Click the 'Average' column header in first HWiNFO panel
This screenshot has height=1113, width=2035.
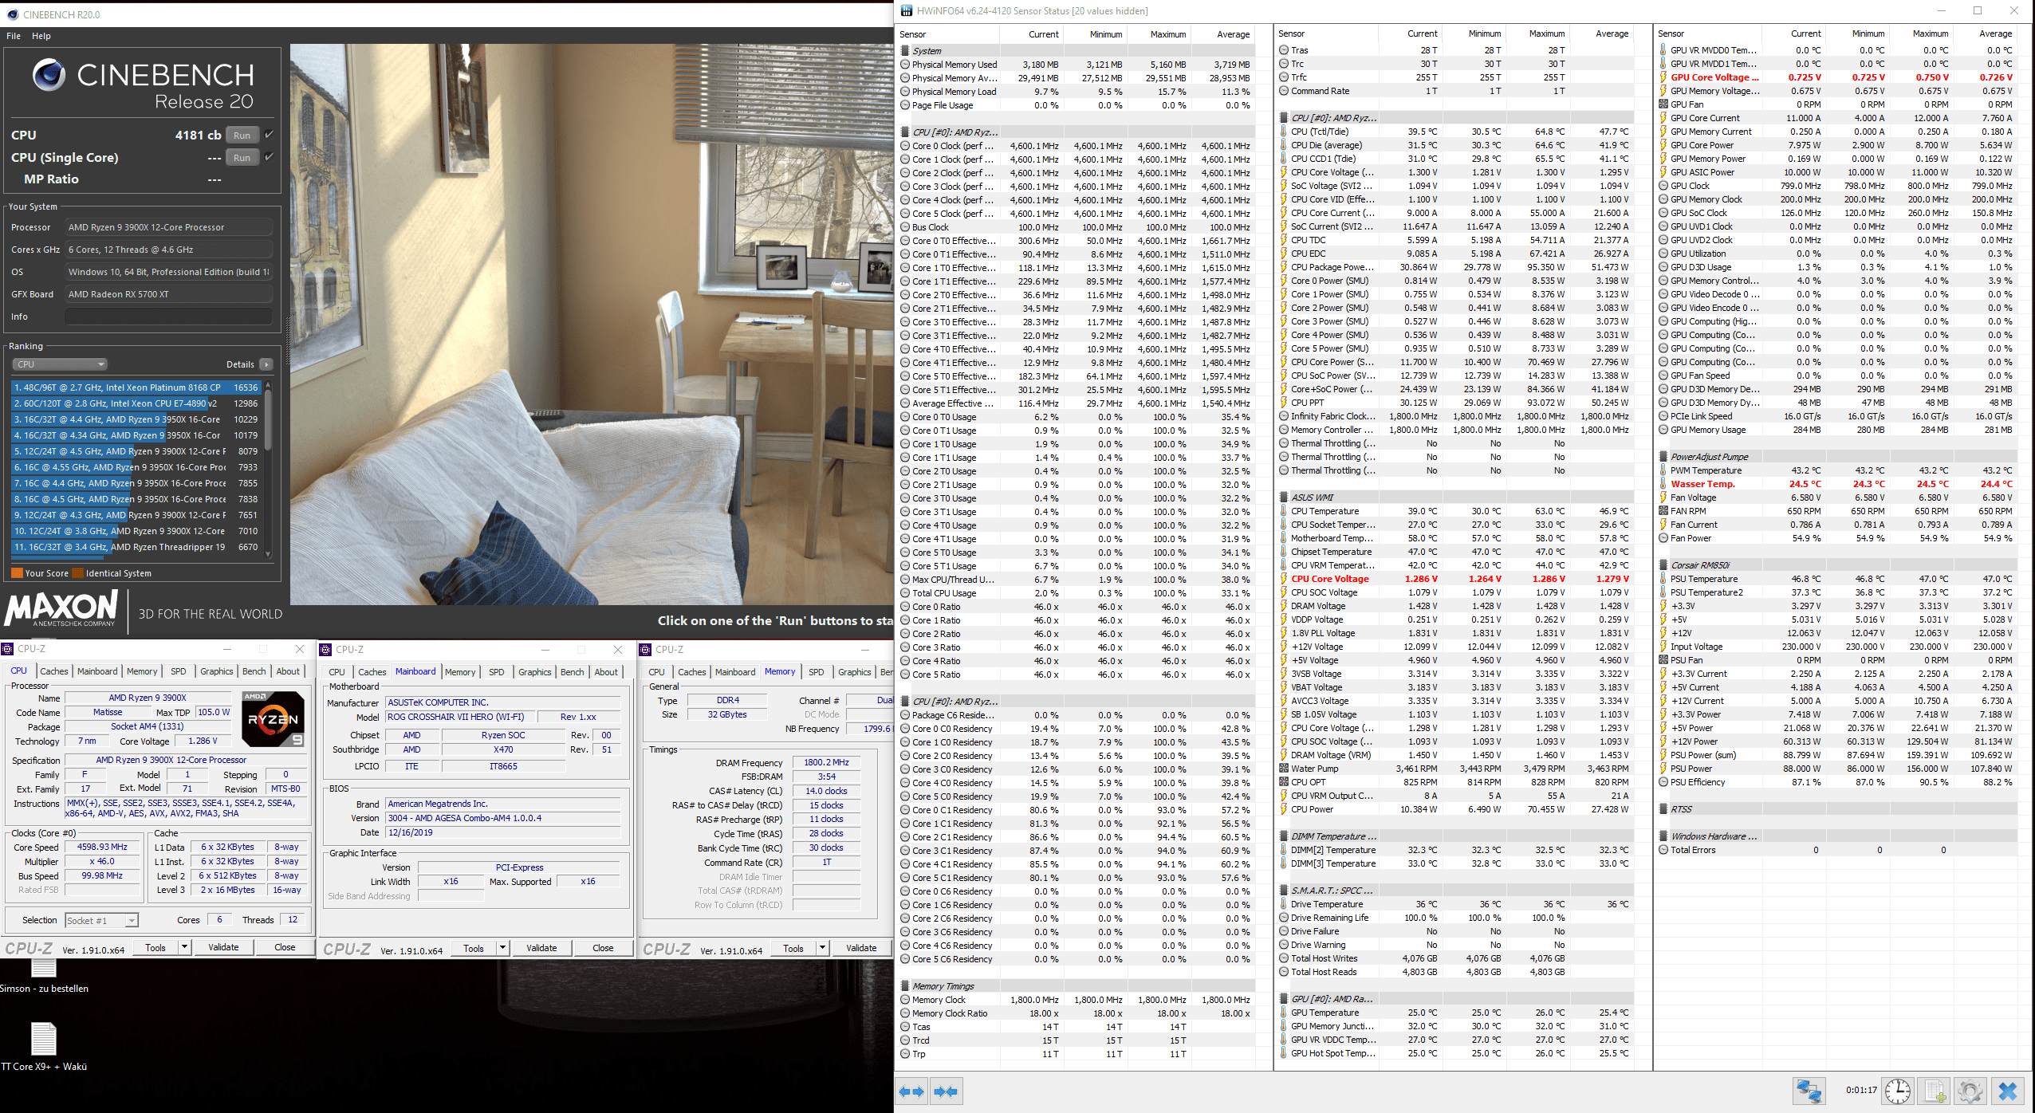coord(1233,34)
